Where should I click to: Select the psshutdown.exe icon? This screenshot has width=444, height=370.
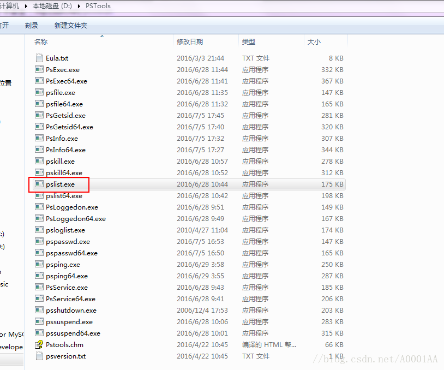click(x=39, y=310)
